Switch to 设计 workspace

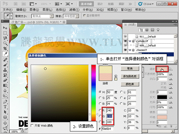pos(100,4)
